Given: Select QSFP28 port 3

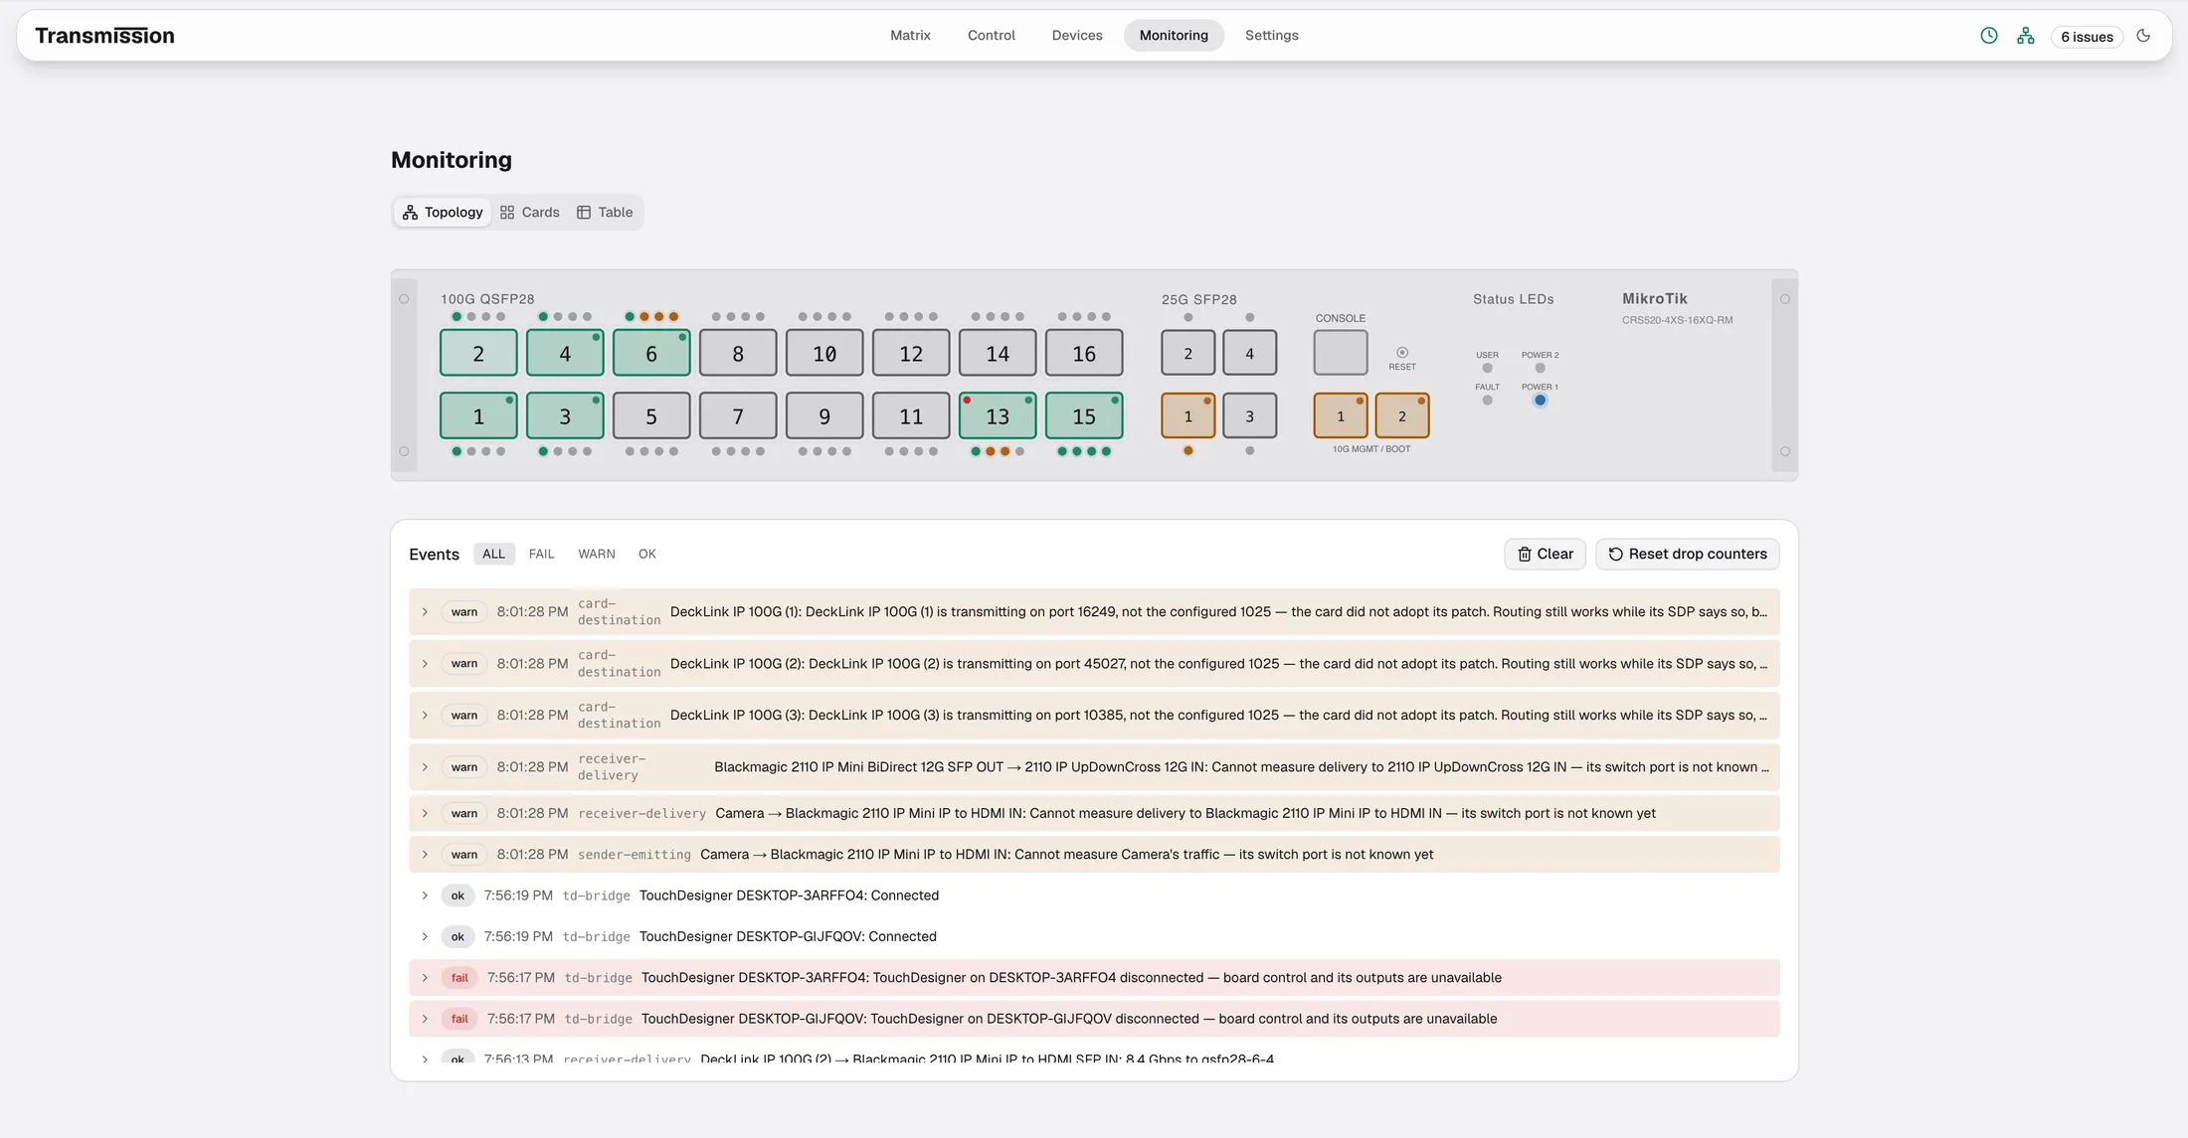Looking at the screenshot, I should tap(565, 415).
